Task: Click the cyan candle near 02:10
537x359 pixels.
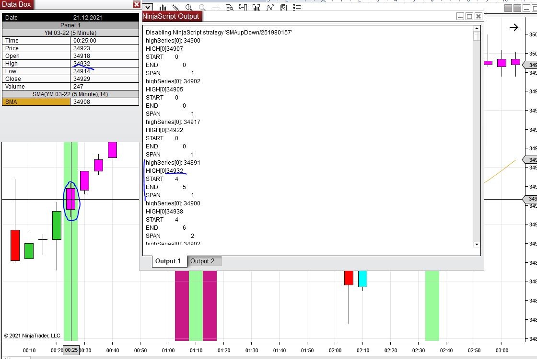Action: tap(362, 279)
